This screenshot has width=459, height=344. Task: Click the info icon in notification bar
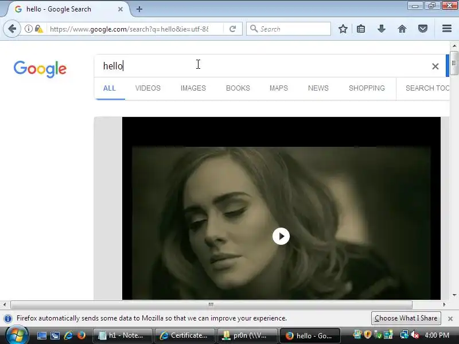point(8,318)
